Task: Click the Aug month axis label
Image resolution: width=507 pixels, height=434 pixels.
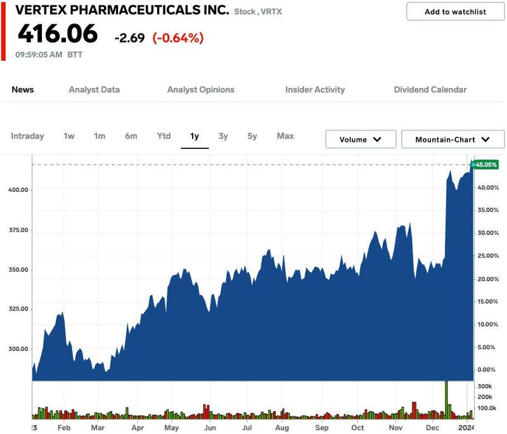Action: (x=282, y=428)
